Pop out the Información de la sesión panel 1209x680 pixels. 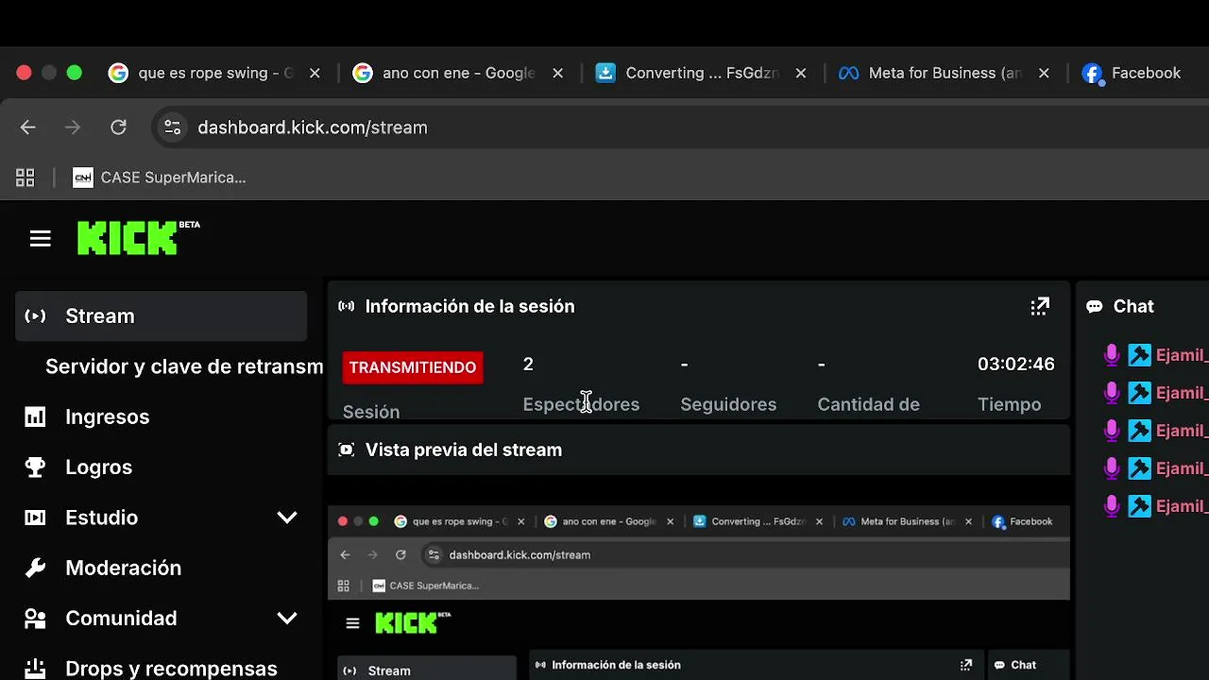point(1040,306)
